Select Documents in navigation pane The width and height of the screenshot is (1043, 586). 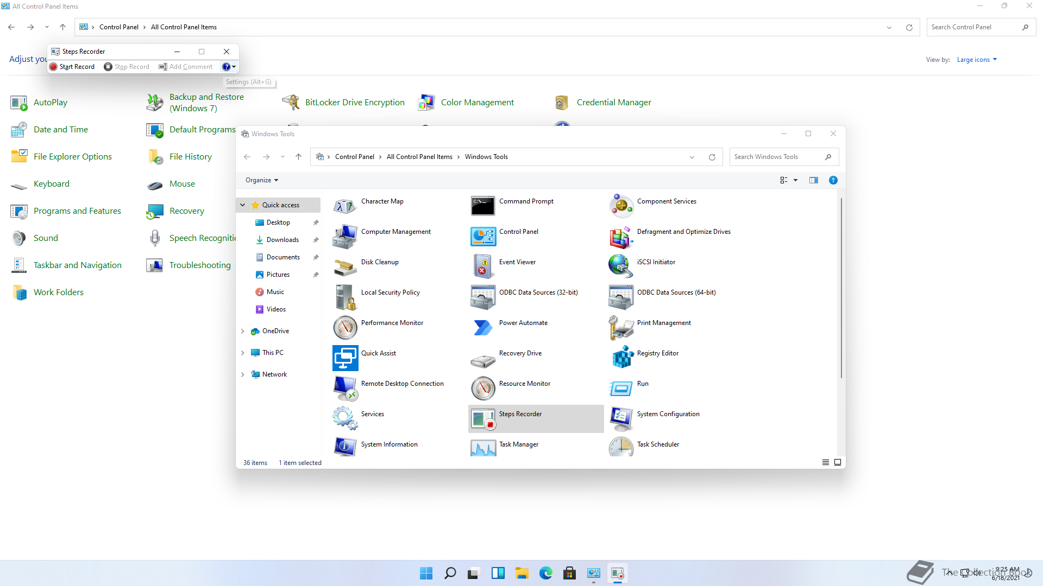[283, 257]
